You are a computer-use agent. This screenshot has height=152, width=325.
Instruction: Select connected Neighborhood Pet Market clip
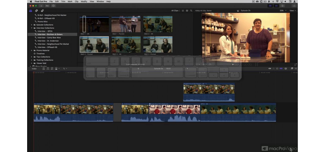(x=209, y=92)
